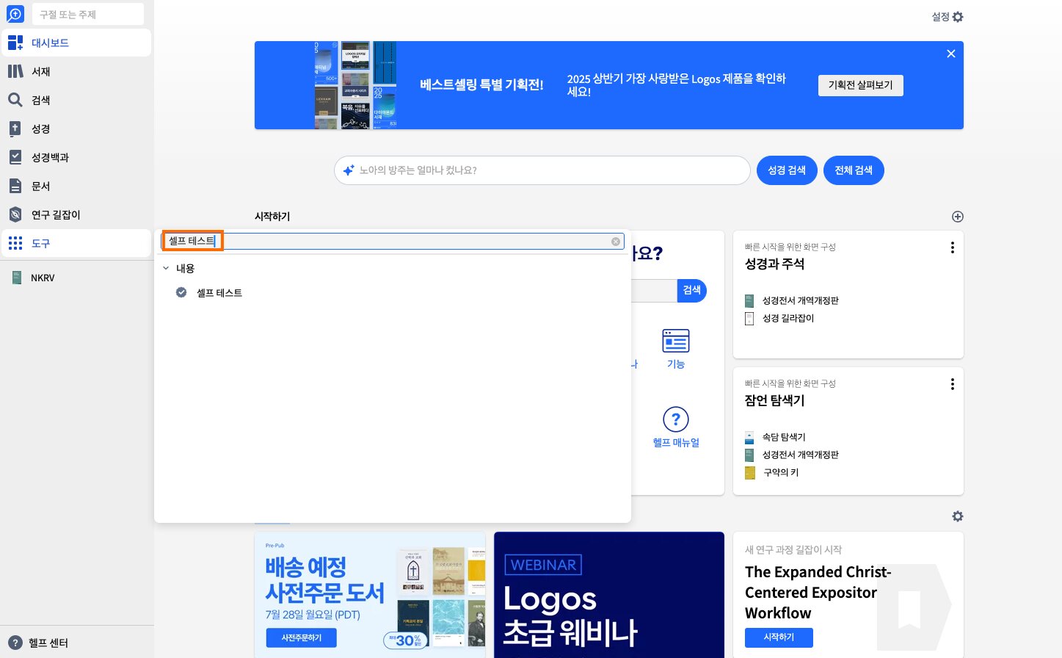This screenshot has width=1062, height=658.
Task: Click the checkmark icon beside 셀프 테스트
Action: click(x=181, y=292)
